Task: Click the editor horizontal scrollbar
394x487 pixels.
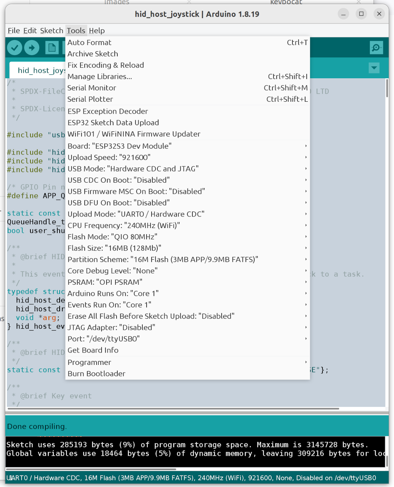Action: click(x=173, y=408)
